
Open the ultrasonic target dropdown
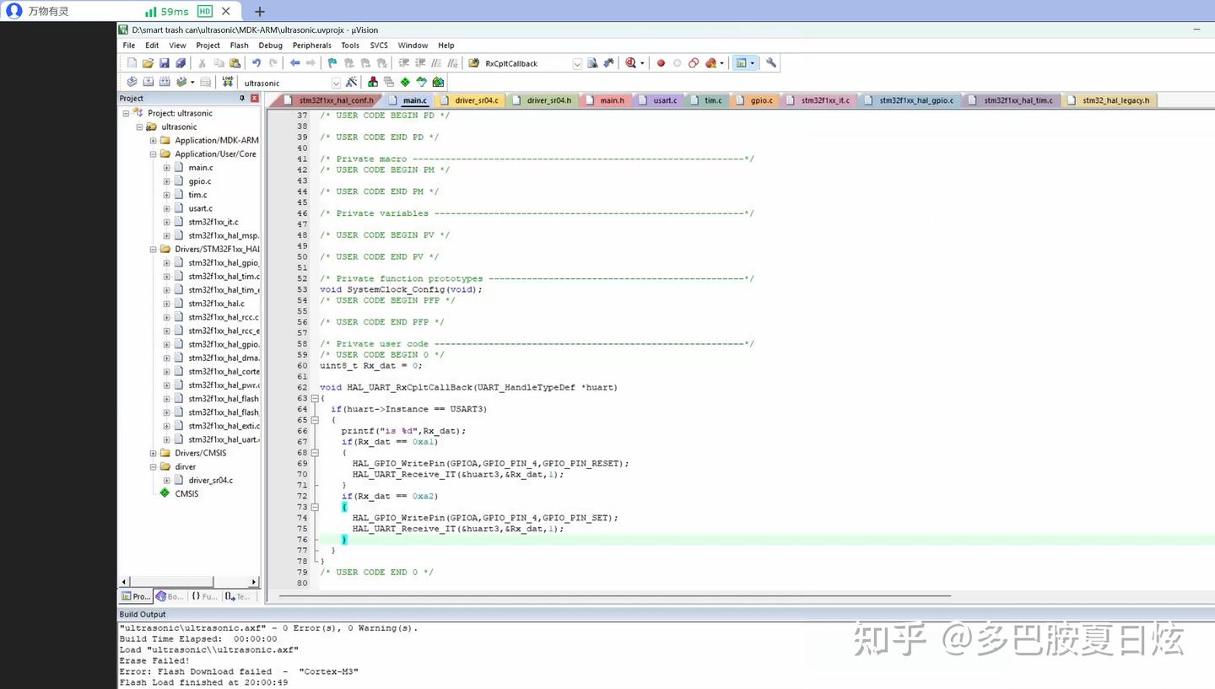(335, 82)
